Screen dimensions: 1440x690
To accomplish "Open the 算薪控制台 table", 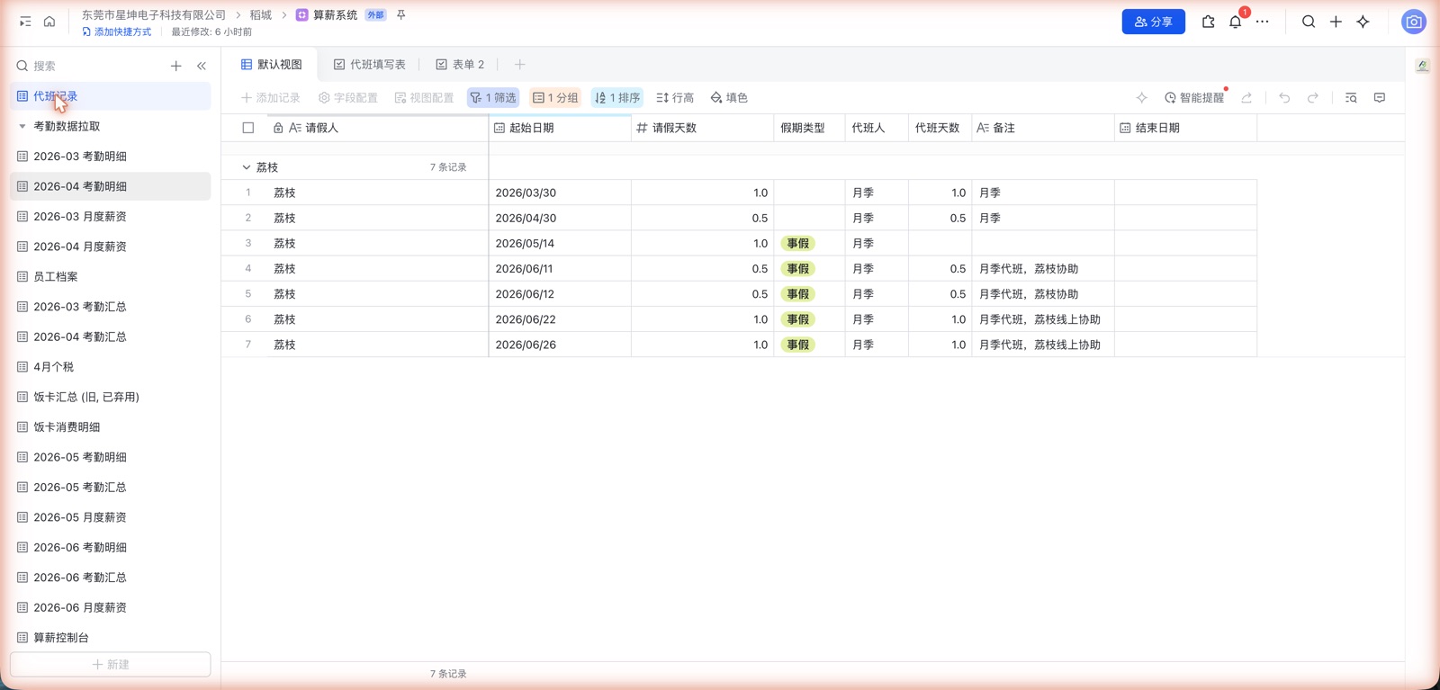I will tap(111, 637).
